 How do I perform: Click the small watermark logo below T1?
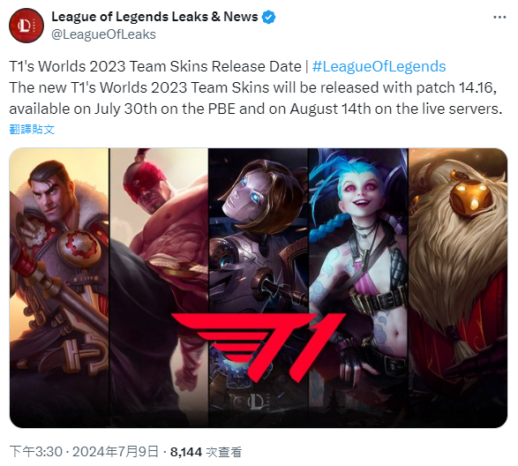point(254,402)
